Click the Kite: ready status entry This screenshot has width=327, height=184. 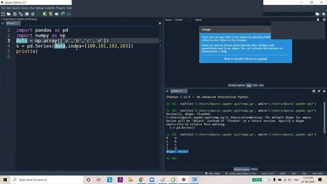213,174
